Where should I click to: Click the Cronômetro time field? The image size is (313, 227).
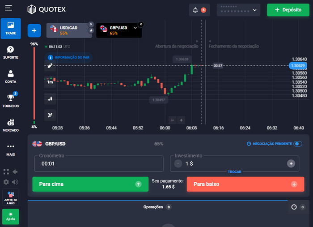[99, 164]
